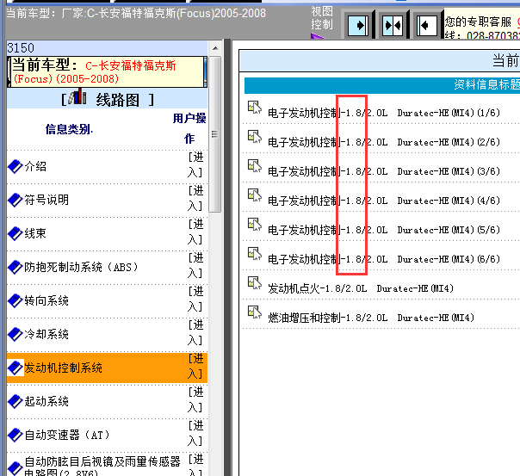Open 电子发动机控制 Duratec-HE (4/6) diagram
This screenshot has width=520, height=476.
tap(384, 201)
